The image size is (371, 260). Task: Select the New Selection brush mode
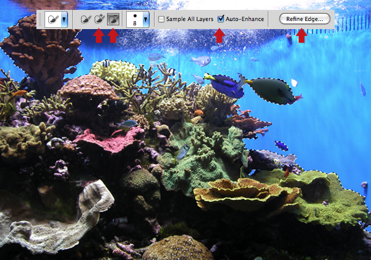(x=86, y=19)
